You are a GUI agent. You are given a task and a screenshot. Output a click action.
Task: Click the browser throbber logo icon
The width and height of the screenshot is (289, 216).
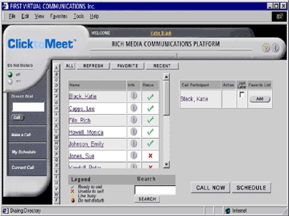(x=279, y=16)
